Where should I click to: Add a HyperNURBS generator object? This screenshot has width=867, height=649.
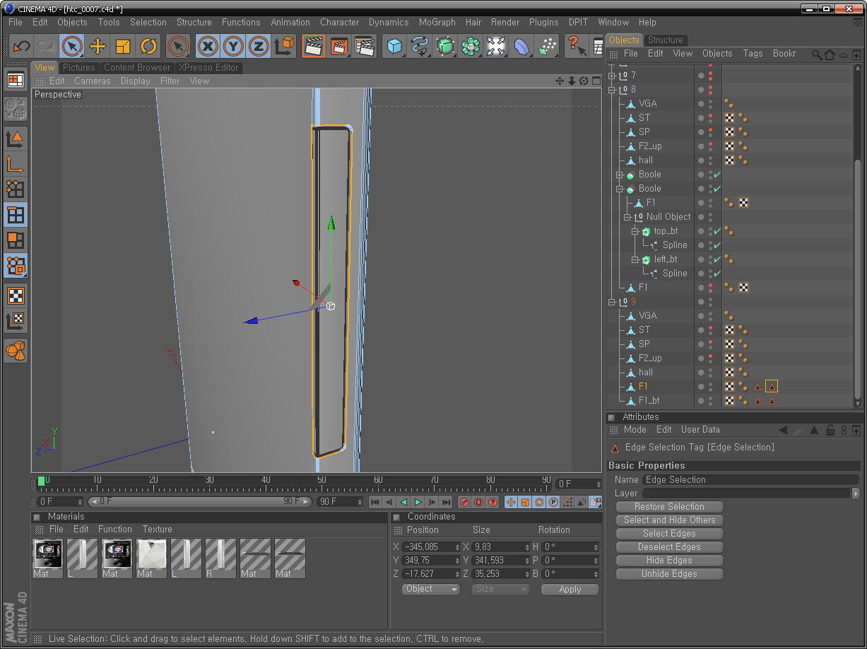click(x=445, y=47)
